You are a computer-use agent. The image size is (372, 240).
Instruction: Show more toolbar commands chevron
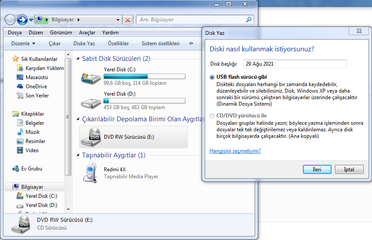click(191, 43)
